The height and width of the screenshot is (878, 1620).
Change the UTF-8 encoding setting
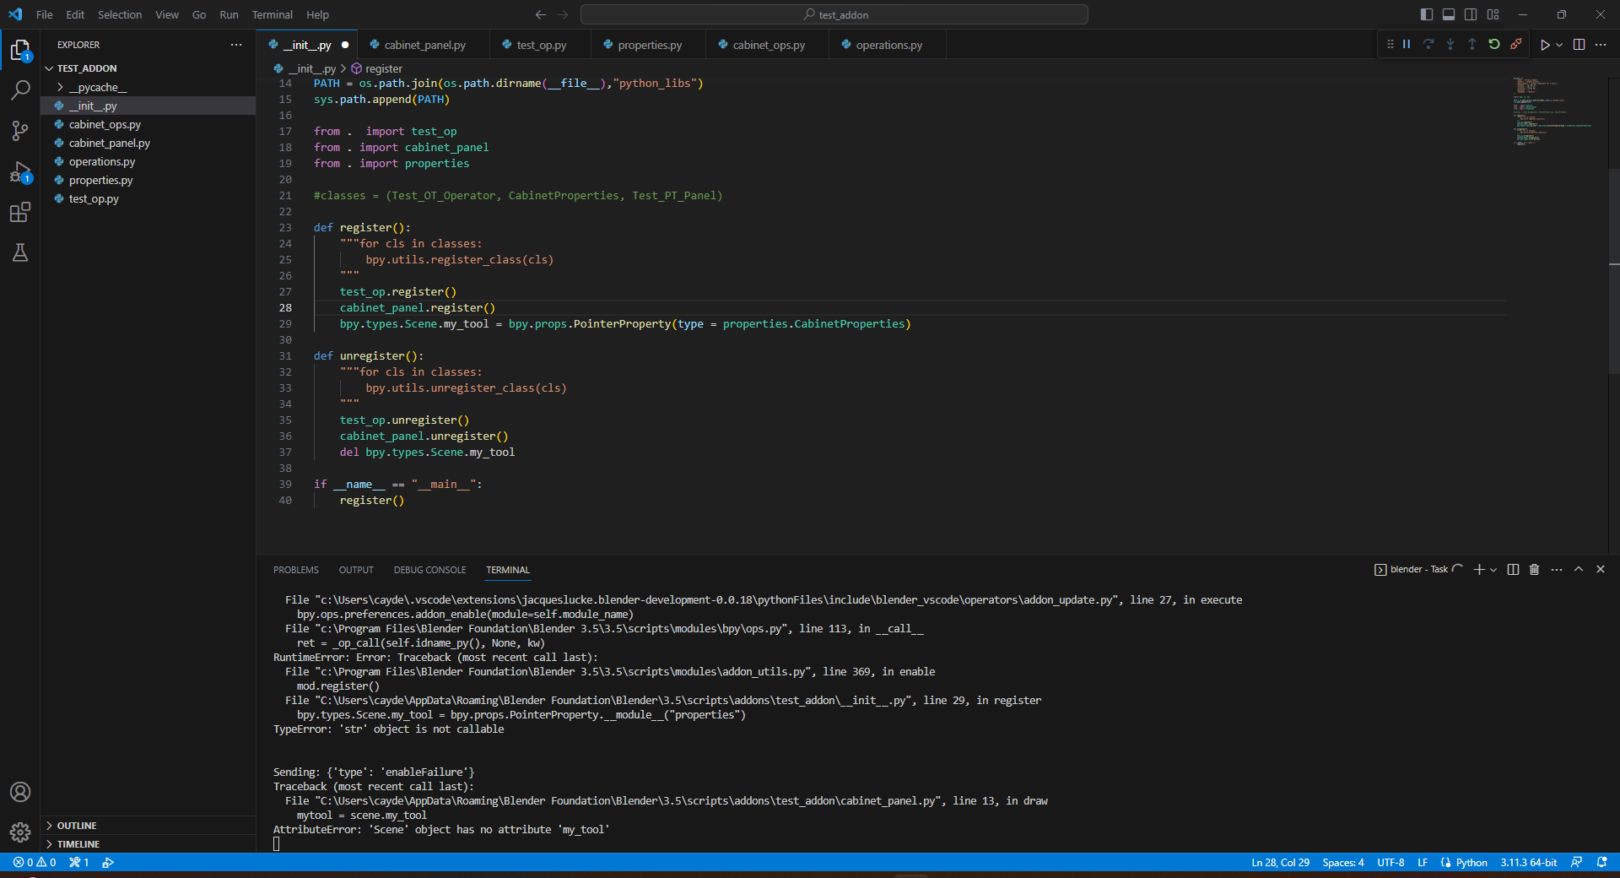pyautogui.click(x=1390, y=862)
